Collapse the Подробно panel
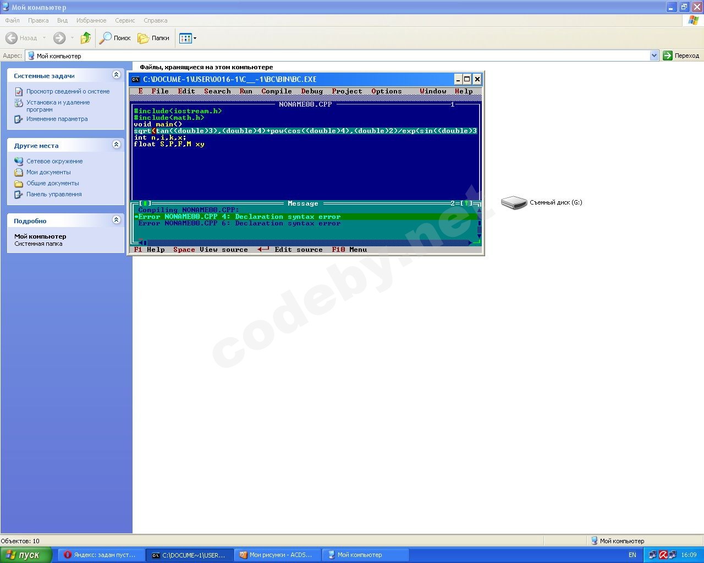Viewport: 704px width, 563px height. tap(116, 220)
